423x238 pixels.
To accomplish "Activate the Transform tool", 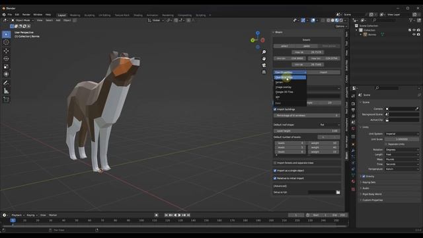I will tap(6, 74).
